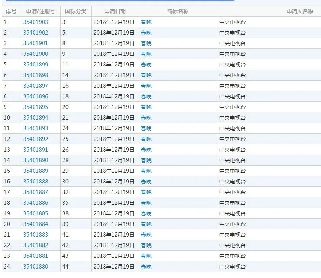The width and height of the screenshot is (321, 278).
Task: Click international class 44 cell
Action: [76, 266]
